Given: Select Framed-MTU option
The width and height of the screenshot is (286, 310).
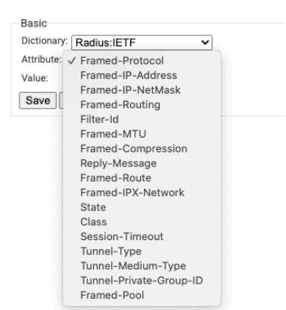Looking at the screenshot, I should (x=142, y=134).
